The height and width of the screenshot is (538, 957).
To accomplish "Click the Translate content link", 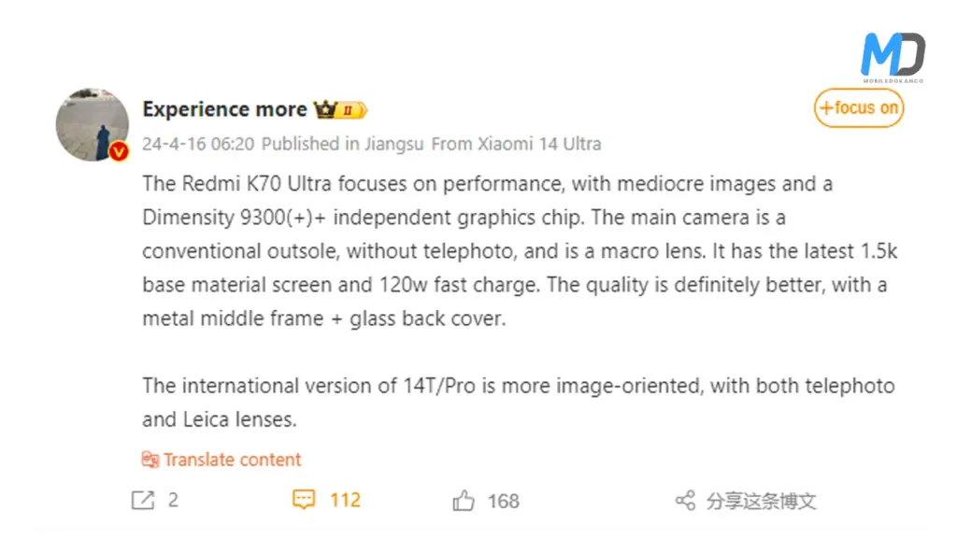I will click(231, 459).
